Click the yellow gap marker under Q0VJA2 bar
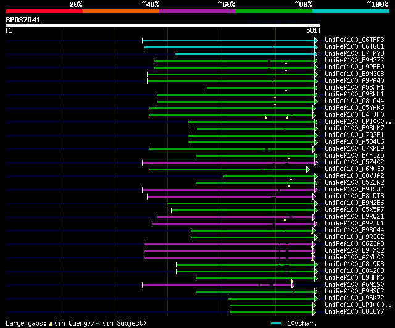The height and width of the screenshot is (328, 395). tap(291, 179)
